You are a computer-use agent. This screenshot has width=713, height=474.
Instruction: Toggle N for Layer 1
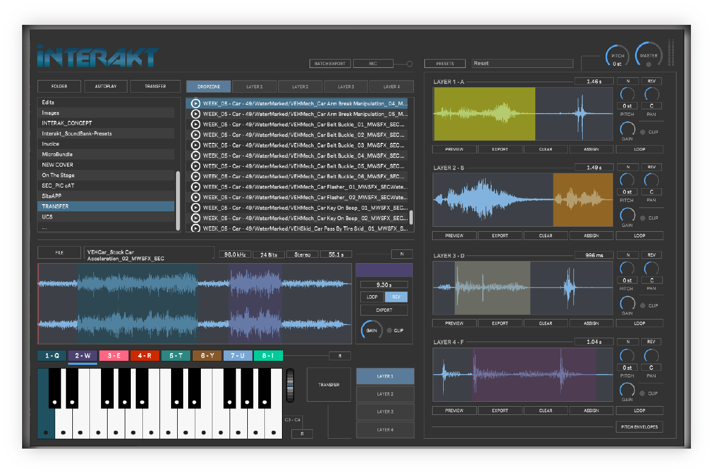pyautogui.click(x=628, y=81)
